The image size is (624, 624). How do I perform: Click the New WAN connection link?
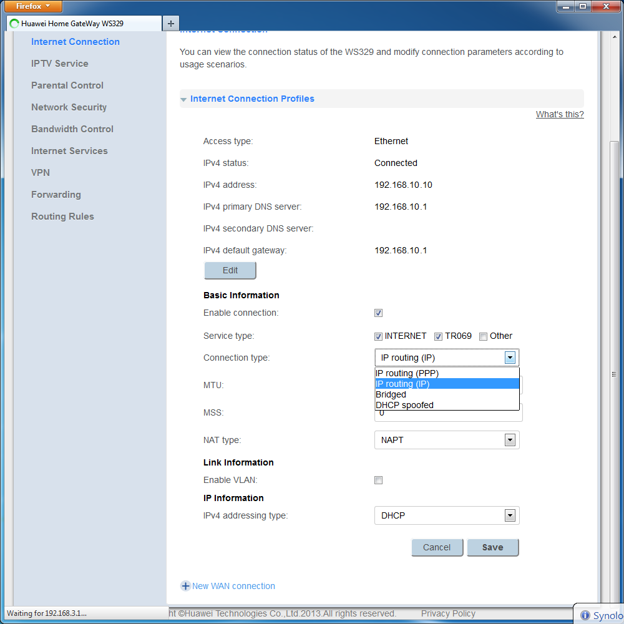click(233, 586)
